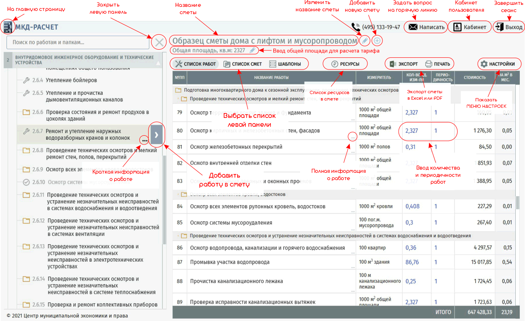Switch to Шаблоны tab
Image resolution: width=525 pixels, height=321 pixels.
(285, 64)
